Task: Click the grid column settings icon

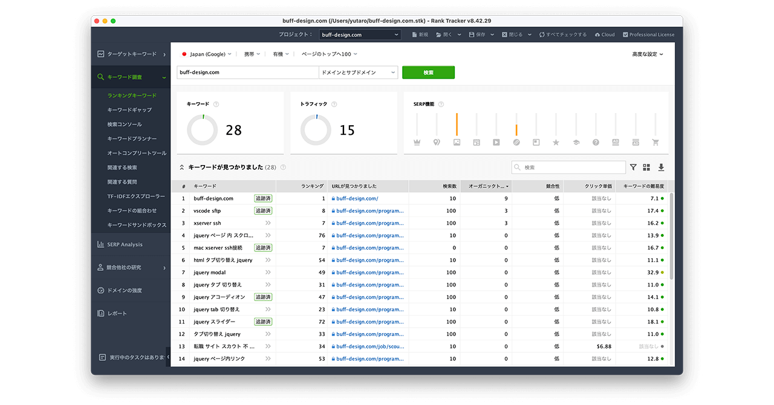Action: pyautogui.click(x=646, y=167)
